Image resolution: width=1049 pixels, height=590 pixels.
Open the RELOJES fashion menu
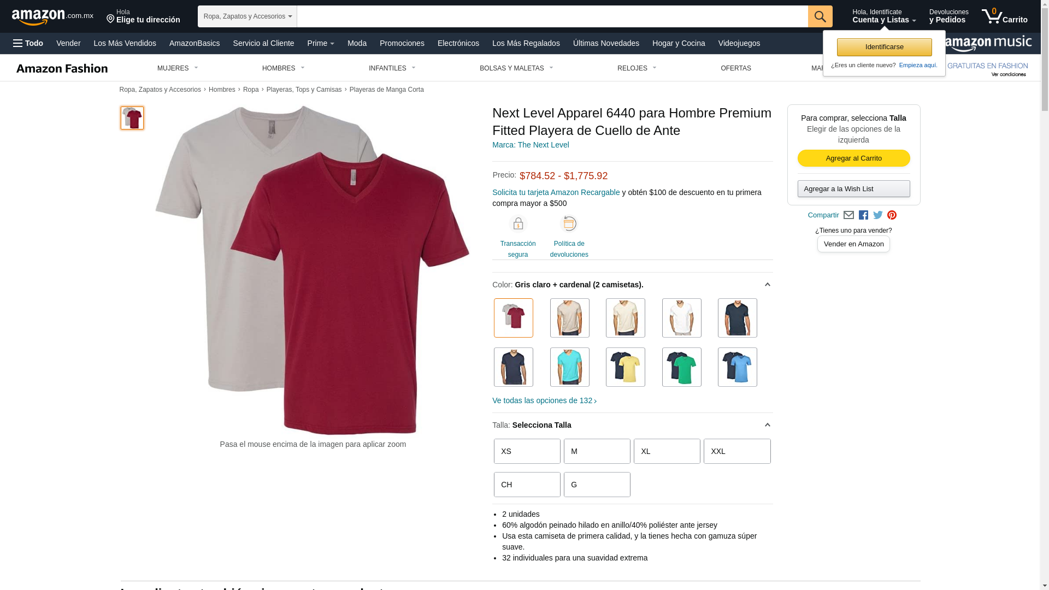click(637, 68)
